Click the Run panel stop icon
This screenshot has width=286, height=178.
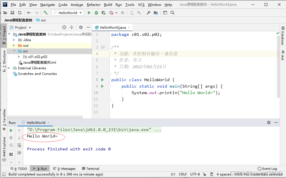point(11,138)
